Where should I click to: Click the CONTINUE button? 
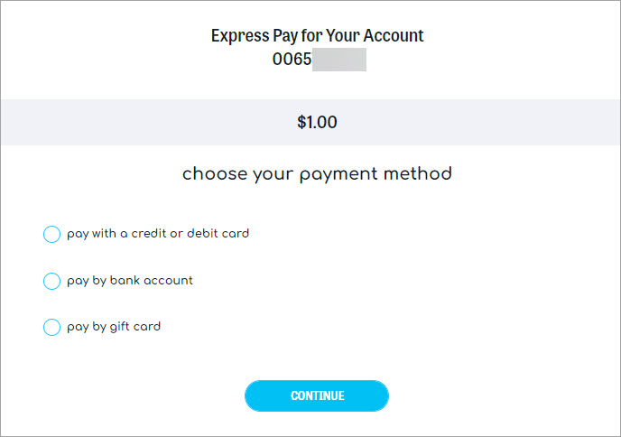coord(317,395)
